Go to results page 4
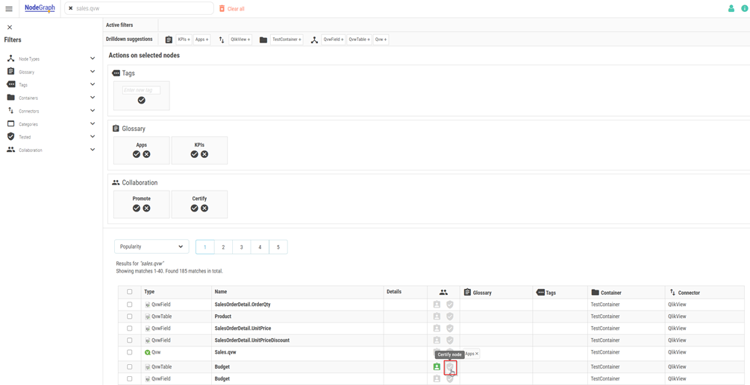Screen dimensions: 750x385 pos(260,247)
